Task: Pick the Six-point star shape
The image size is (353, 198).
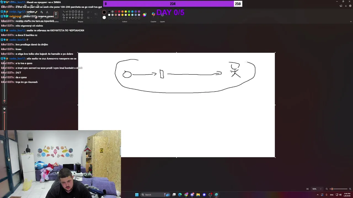Action: (73, 18)
